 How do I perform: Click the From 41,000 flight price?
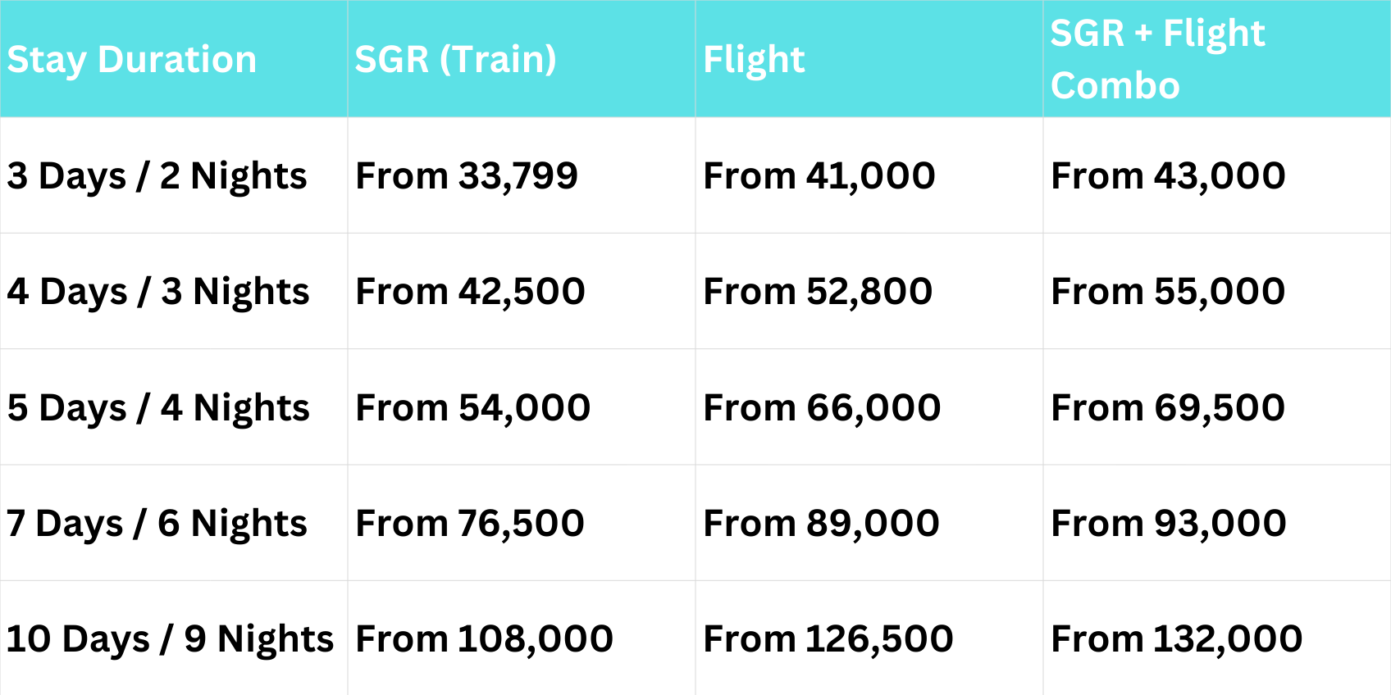point(819,176)
